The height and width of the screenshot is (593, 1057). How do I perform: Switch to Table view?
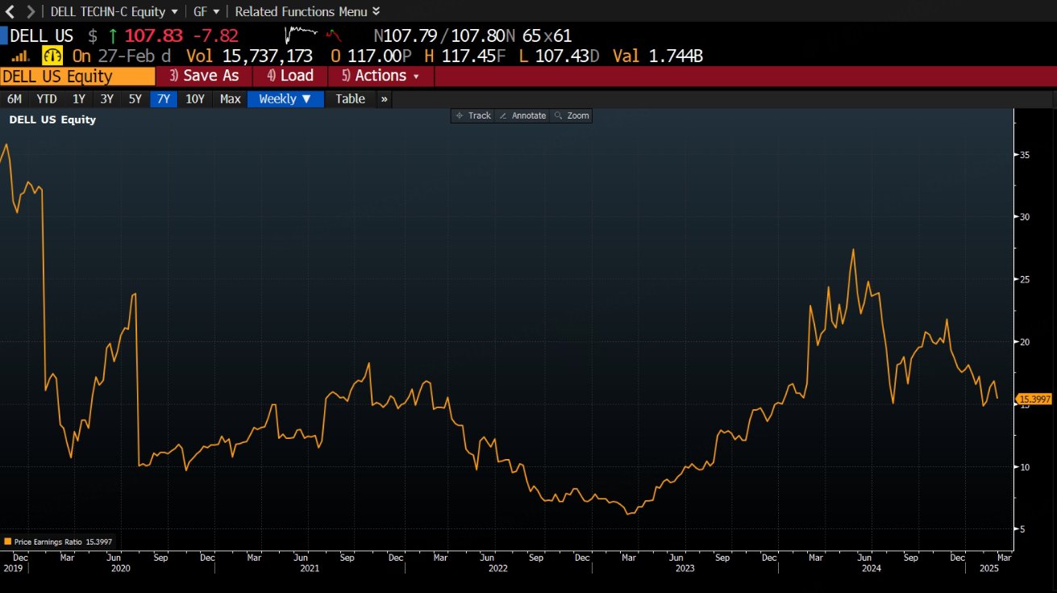pyautogui.click(x=350, y=99)
